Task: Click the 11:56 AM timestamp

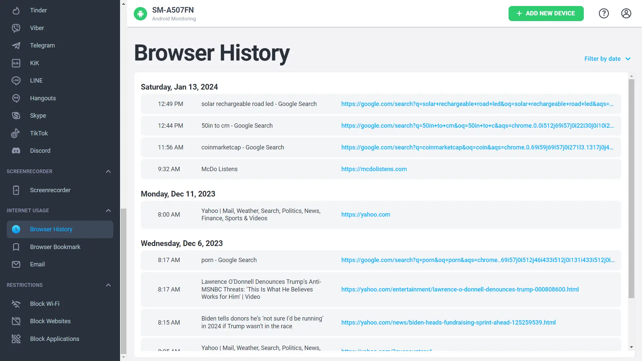Action: click(x=171, y=147)
